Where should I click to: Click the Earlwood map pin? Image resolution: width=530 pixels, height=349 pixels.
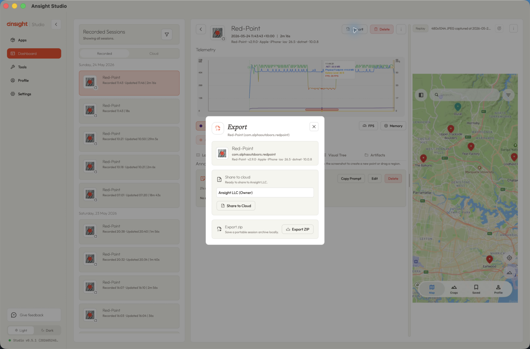(x=489, y=259)
